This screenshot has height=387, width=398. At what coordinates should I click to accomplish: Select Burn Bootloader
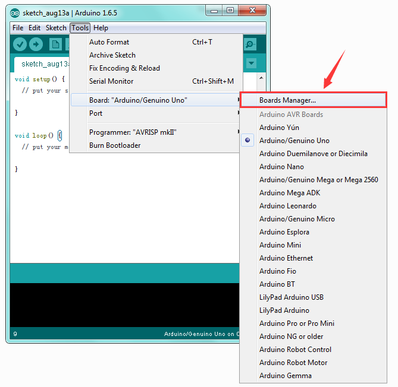155,145
